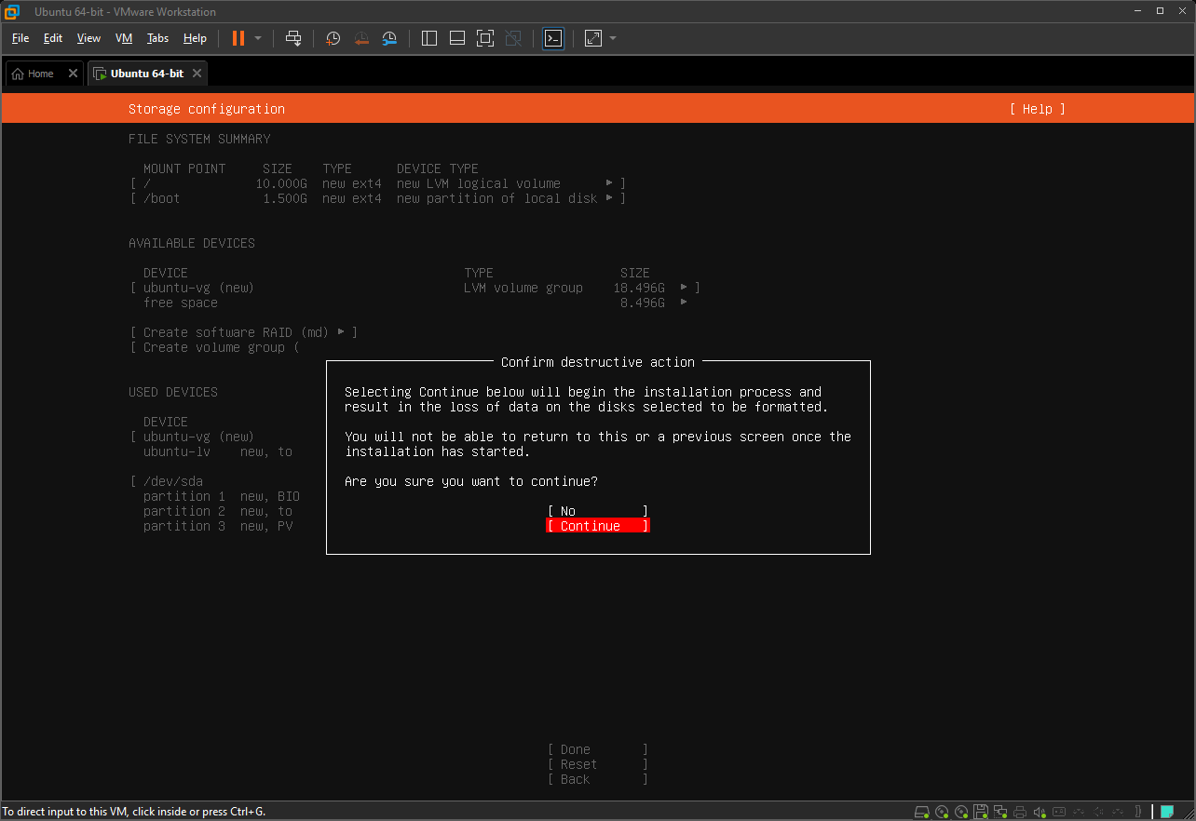Choose No in the destructive action dialog
This screenshot has width=1196, height=821.
[597, 511]
